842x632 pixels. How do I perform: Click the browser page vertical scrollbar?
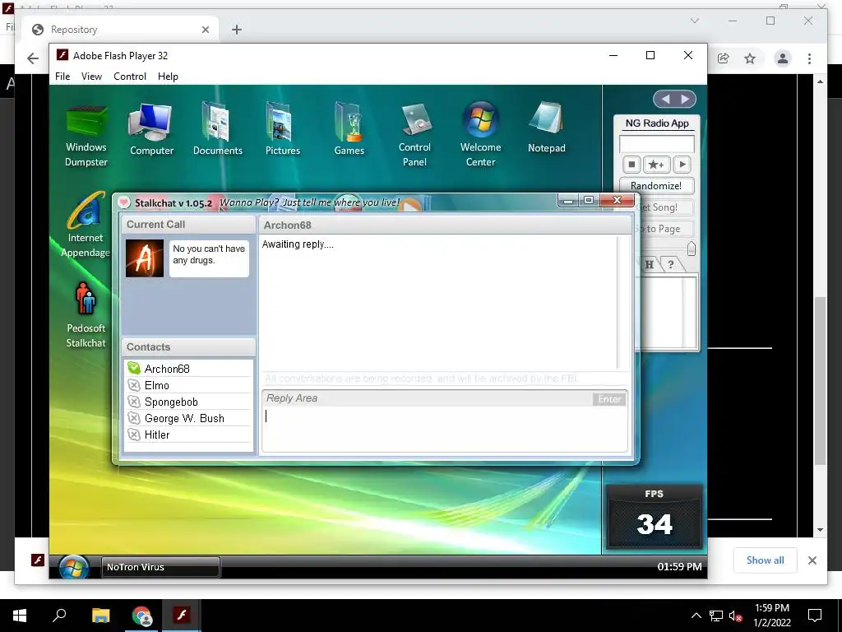point(820,380)
